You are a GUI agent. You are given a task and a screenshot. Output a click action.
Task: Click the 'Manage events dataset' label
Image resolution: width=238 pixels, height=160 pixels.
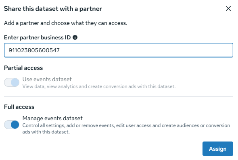52,118
